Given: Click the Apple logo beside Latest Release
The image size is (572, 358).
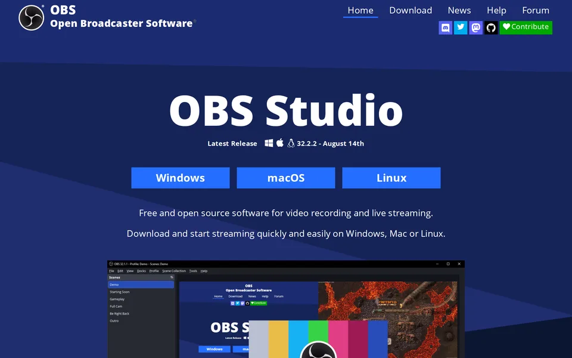Looking at the screenshot, I should 280,143.
